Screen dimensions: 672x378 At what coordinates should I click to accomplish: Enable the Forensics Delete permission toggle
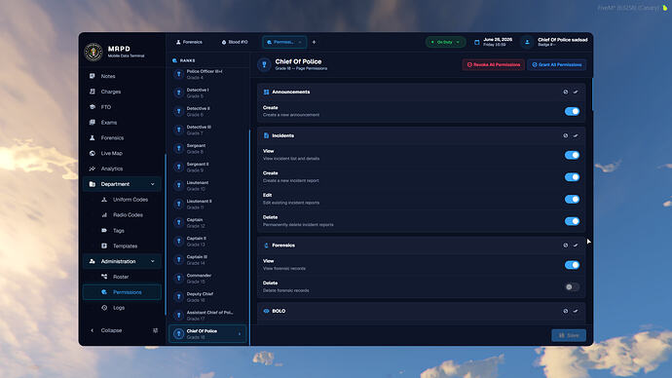[x=572, y=287]
